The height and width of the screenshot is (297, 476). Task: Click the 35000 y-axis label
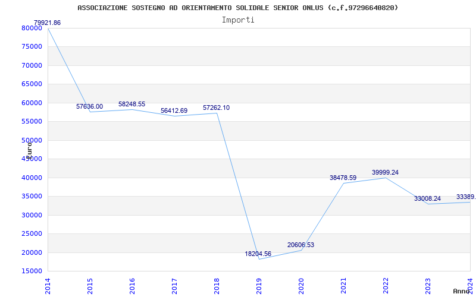pyautogui.click(x=32, y=197)
